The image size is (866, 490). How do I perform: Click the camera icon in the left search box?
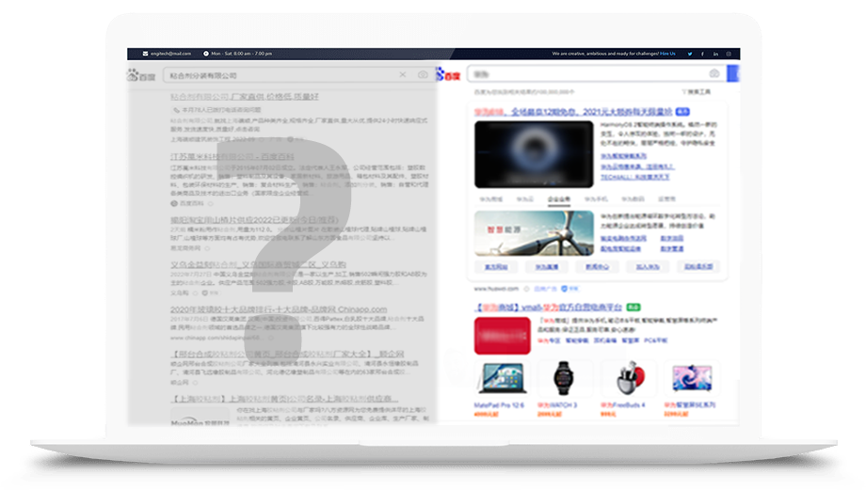pyautogui.click(x=423, y=74)
